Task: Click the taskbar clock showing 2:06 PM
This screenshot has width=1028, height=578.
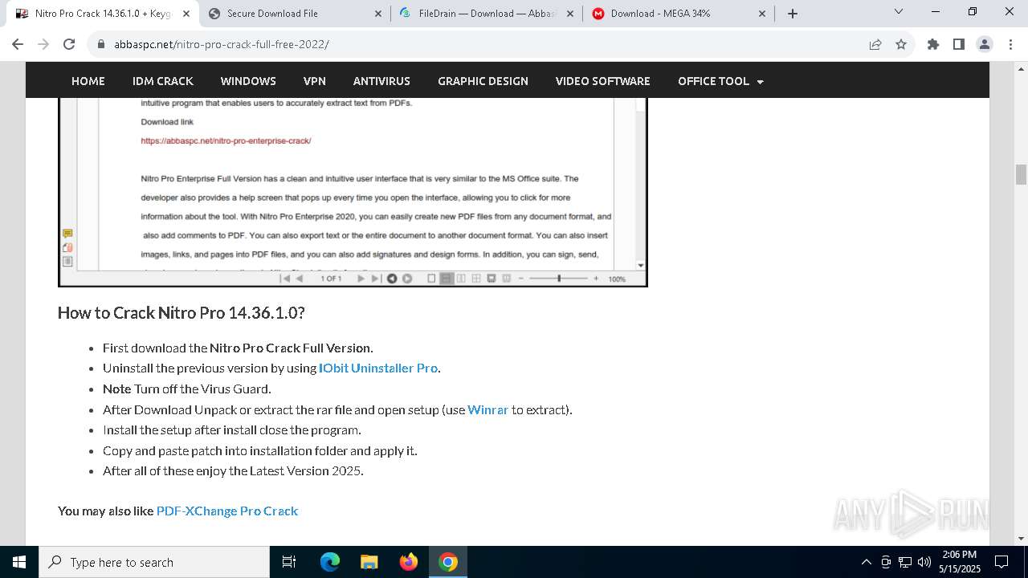Action: pos(960,562)
